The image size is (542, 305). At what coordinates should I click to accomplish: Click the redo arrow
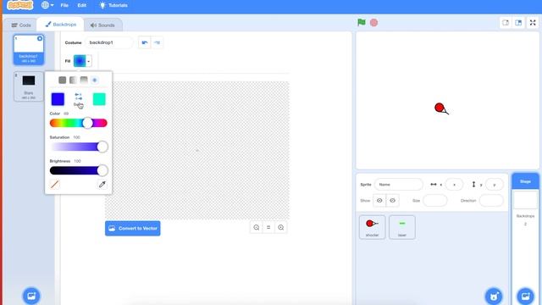(157, 42)
